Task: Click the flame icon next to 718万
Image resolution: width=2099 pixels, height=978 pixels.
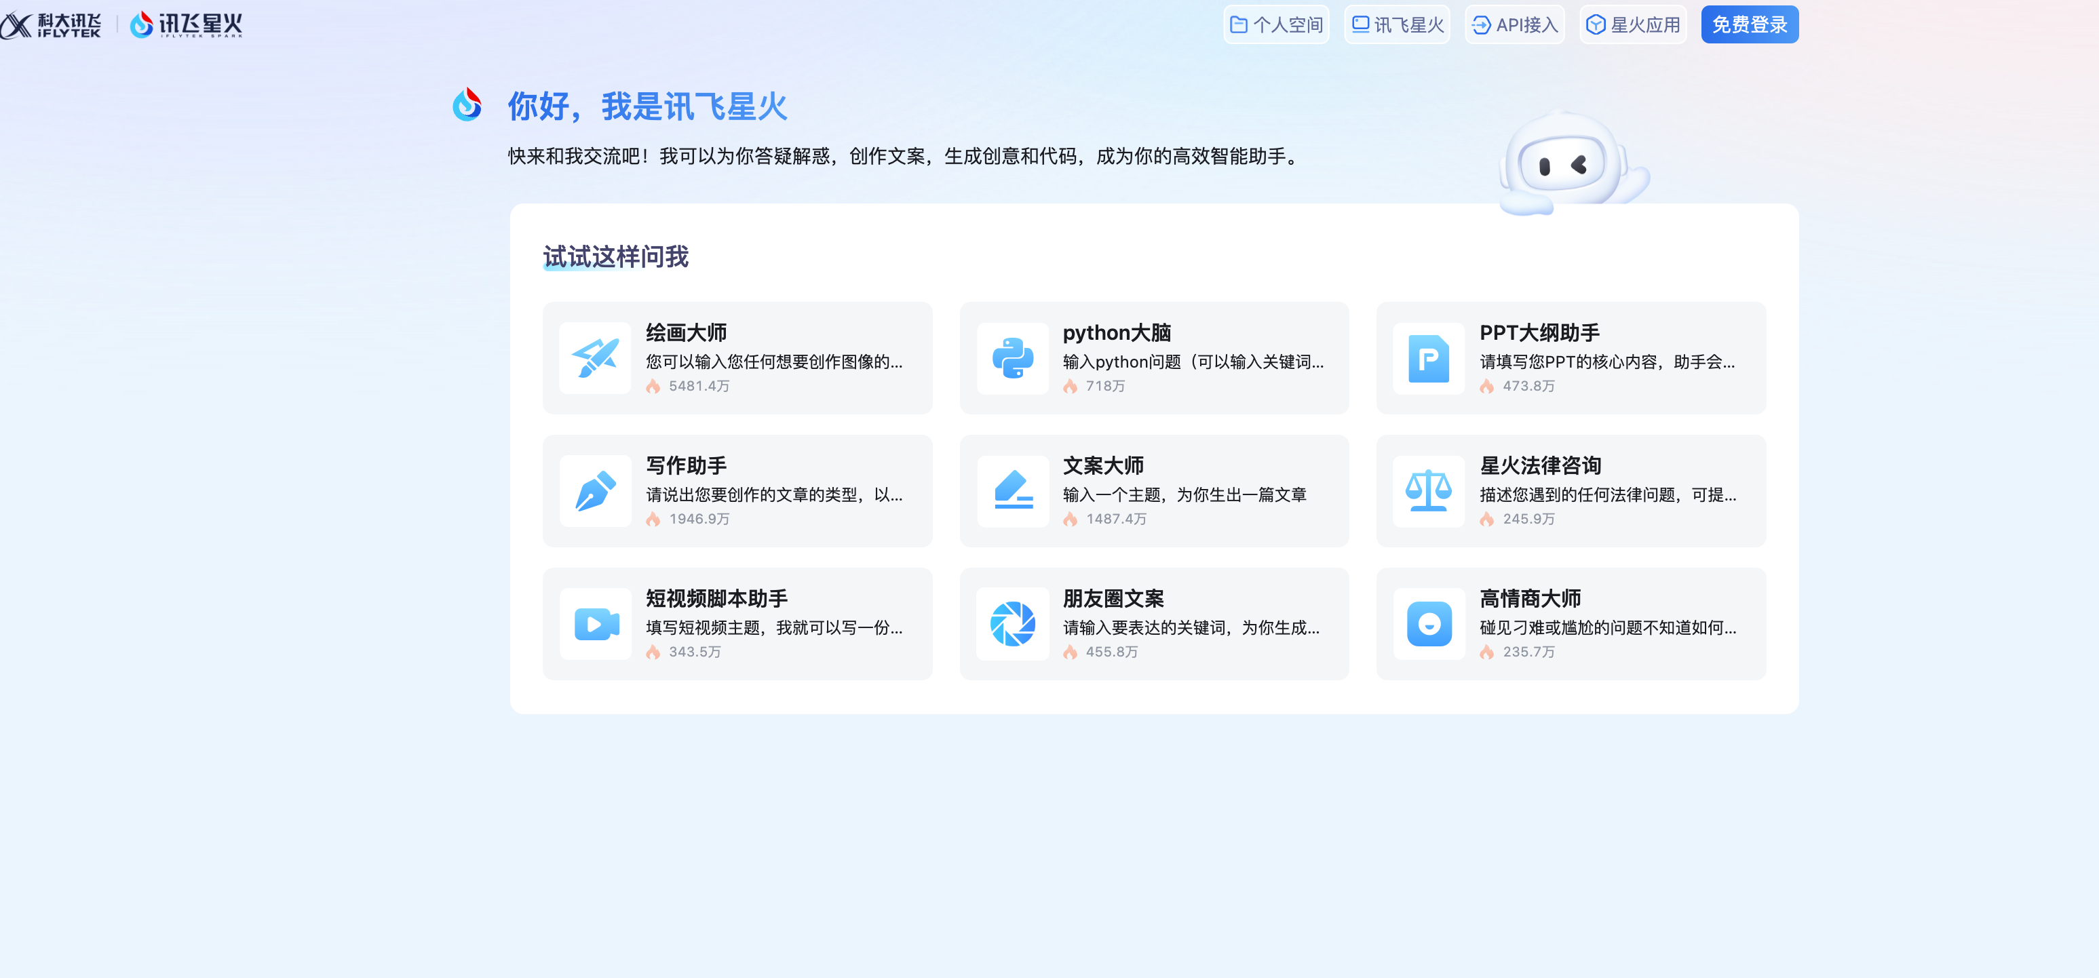Action: point(1070,386)
